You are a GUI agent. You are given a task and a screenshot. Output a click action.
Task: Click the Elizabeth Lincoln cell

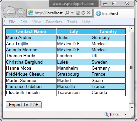pyautogui.click(x=31, y=93)
